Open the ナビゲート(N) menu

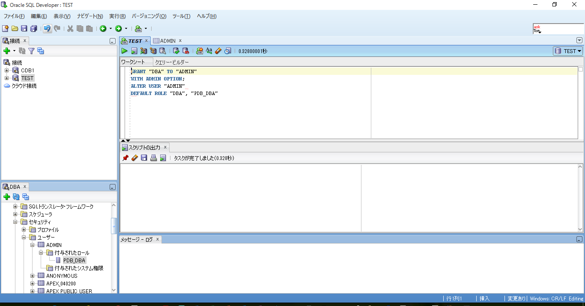click(x=90, y=16)
